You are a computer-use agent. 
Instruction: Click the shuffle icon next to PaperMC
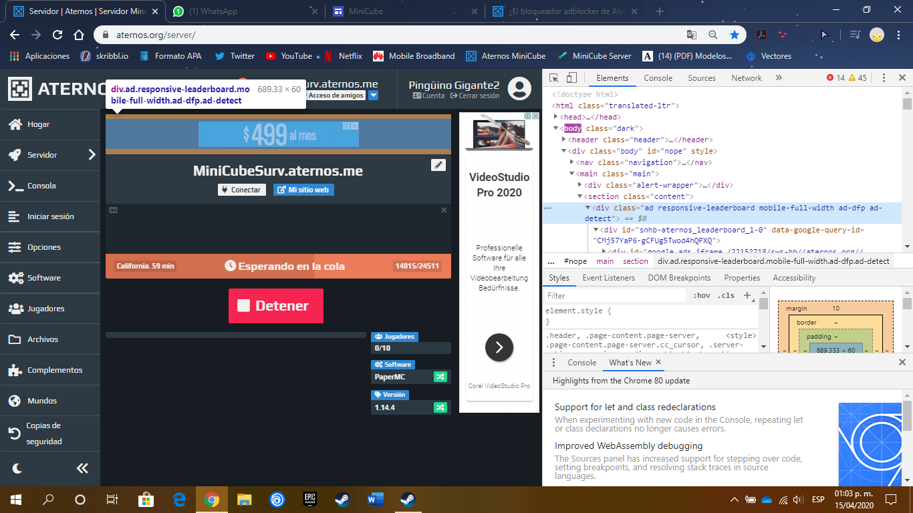pyautogui.click(x=440, y=377)
